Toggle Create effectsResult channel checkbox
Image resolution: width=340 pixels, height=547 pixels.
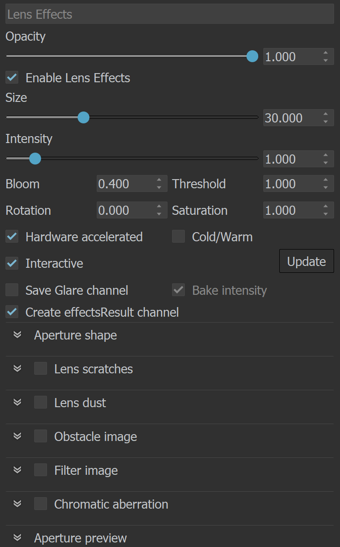(x=12, y=312)
